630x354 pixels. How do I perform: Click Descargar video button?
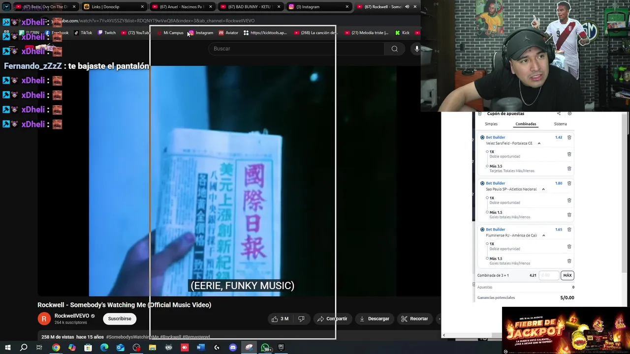[x=374, y=319]
